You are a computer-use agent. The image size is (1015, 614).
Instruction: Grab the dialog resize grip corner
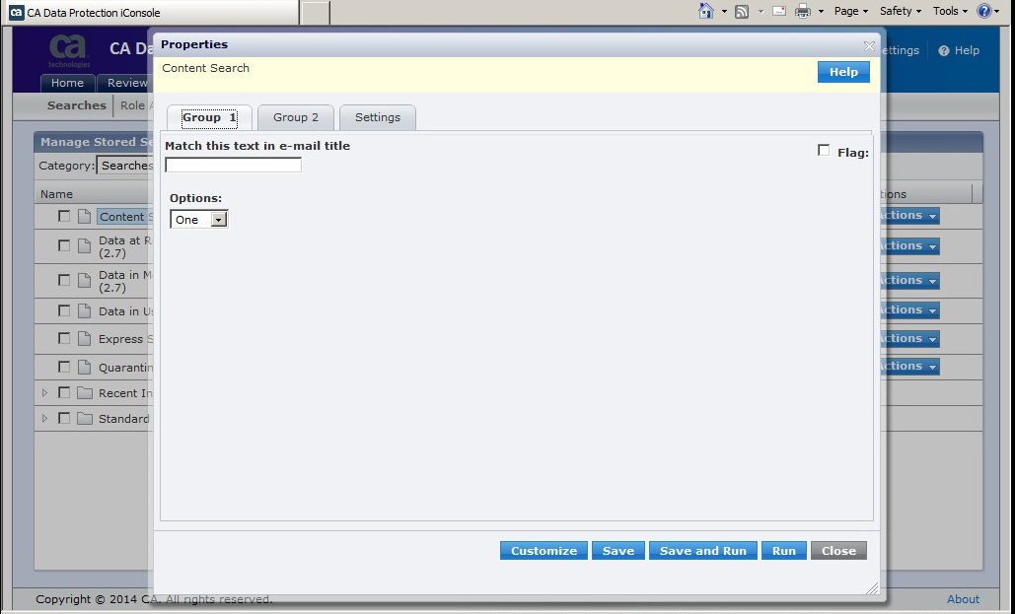pos(872,588)
